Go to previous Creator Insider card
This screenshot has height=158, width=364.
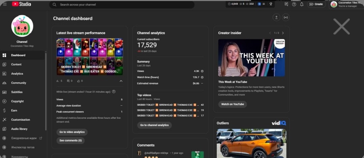(270, 33)
